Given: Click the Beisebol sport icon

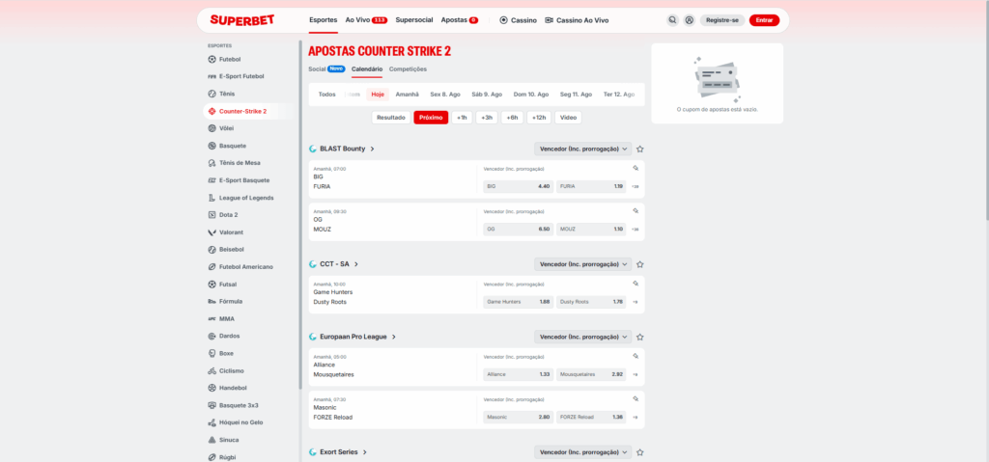Looking at the screenshot, I should tap(212, 250).
